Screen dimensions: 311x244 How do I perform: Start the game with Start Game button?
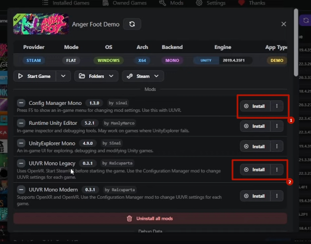pos(35,76)
